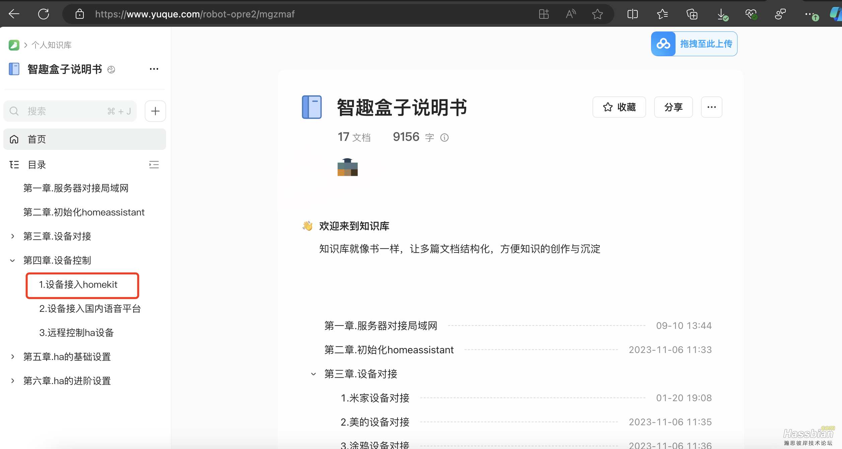Click 第三章.设备对接 label in sidebar
842x449 pixels.
tap(57, 236)
